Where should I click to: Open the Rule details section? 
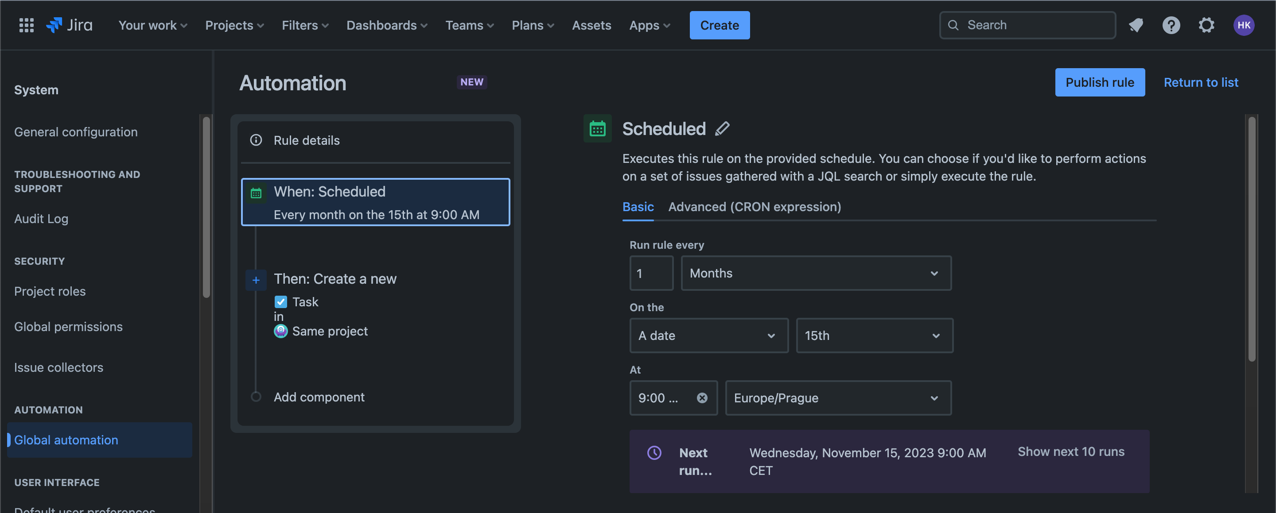pyautogui.click(x=375, y=140)
